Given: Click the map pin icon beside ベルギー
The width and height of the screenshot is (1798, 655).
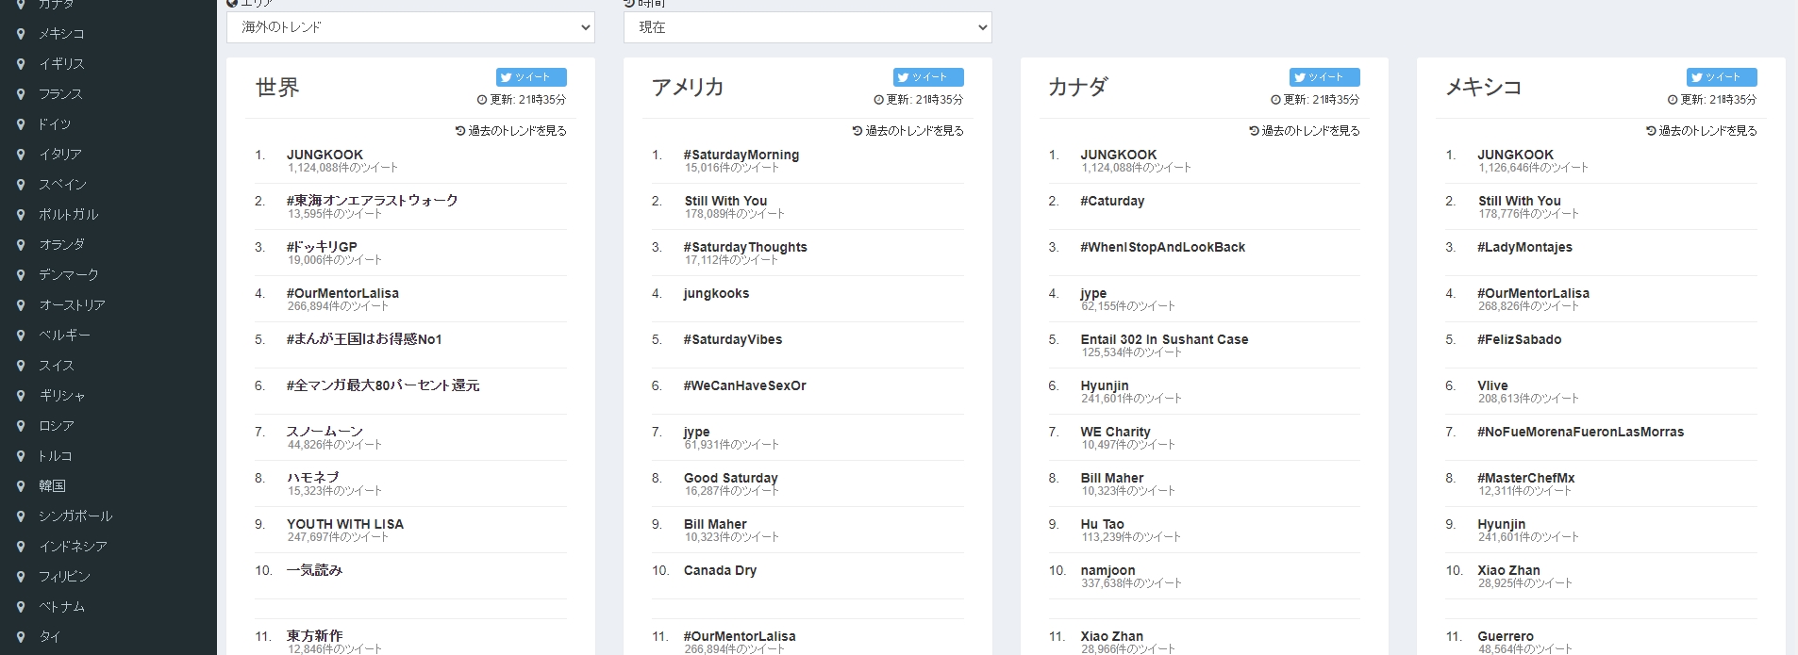Looking at the screenshot, I should (x=21, y=336).
